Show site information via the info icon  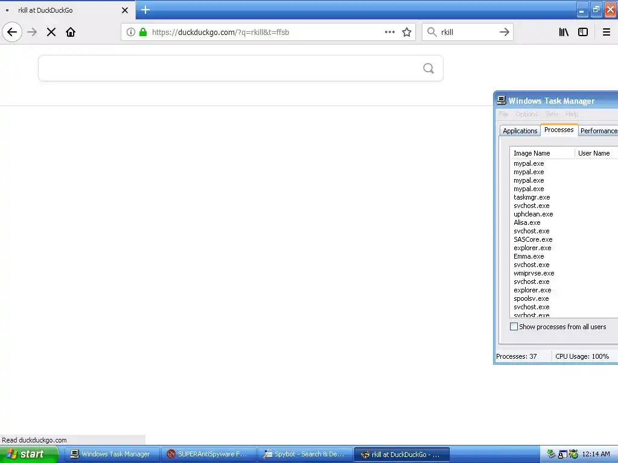(x=131, y=32)
